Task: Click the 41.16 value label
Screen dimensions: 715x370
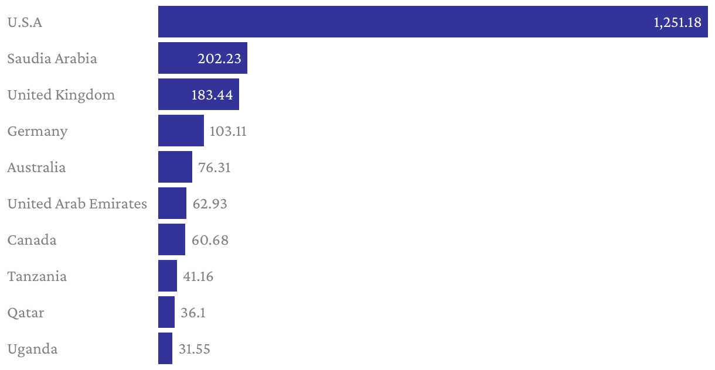Action: (198, 277)
